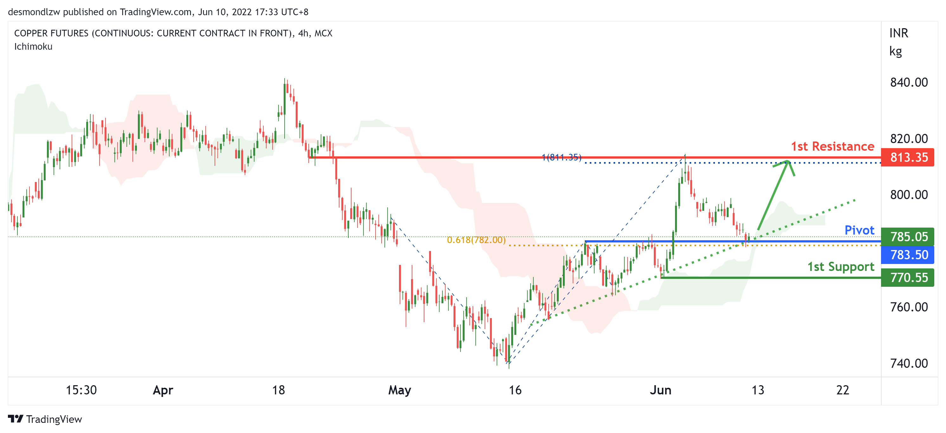Click the COPPER FUTURES chart title
Screen dimensions: 946x433
tap(173, 33)
